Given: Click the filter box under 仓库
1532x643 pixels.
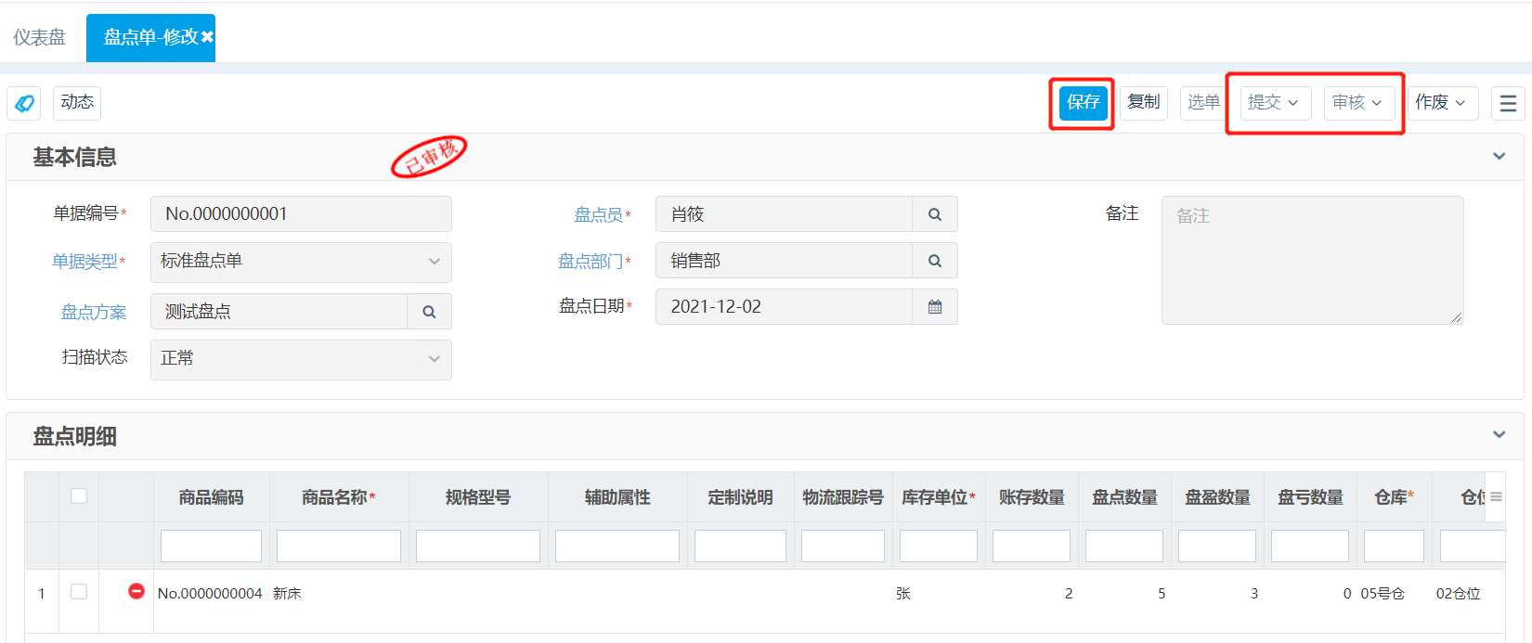Looking at the screenshot, I should (x=1394, y=546).
